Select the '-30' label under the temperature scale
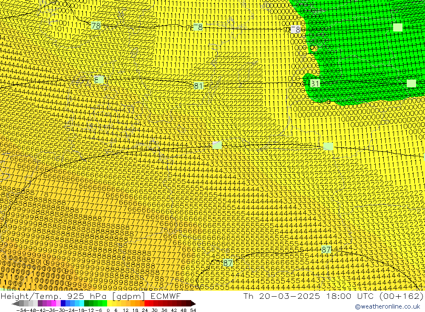This screenshot has height=312, width=425. click(60, 310)
